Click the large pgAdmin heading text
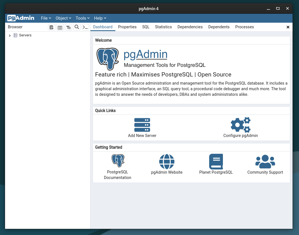Screen dimensions: 299x235 (145, 54)
